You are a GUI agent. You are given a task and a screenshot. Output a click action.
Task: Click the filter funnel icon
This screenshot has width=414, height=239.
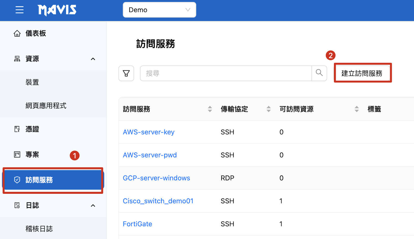pos(126,73)
